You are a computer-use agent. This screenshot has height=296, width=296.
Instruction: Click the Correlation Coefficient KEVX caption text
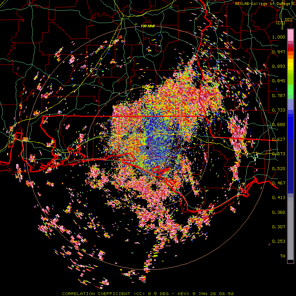coord(148,294)
